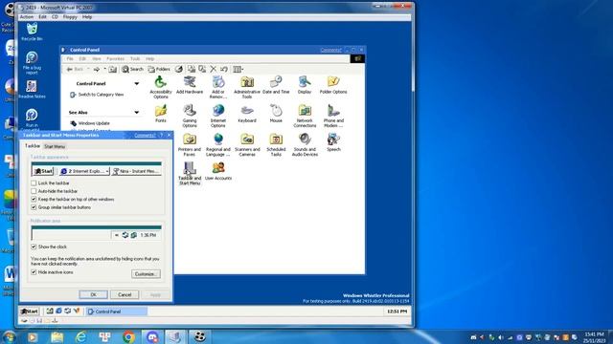Screen dimensions: 613x344
Task: Open the Display icon
Action: 305,85
